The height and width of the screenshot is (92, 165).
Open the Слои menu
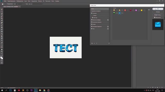26,1
